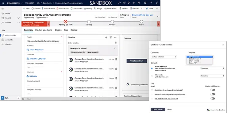Click the Develop stage on process bar

coord(89,22)
